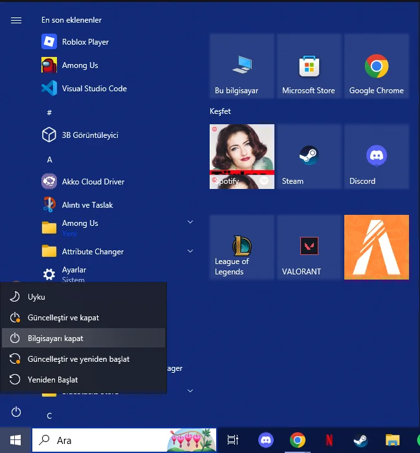This screenshot has width=420, height=453.
Task: Choose Güncelleştir ve kapat
Action: (x=83, y=318)
